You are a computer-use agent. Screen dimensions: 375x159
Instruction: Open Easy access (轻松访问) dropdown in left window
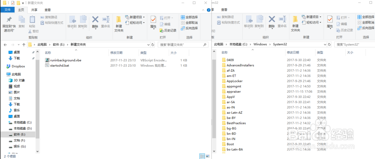(x=135, y=23)
